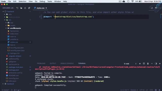Open package.json file
The width and height of the screenshot is (162, 91).
[14, 70]
